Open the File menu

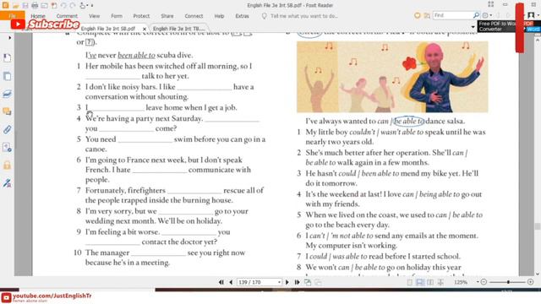point(13,16)
